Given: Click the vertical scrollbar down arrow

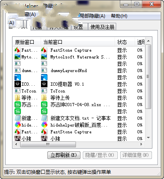Looking at the screenshot, I should pyautogui.click(x=148, y=138).
